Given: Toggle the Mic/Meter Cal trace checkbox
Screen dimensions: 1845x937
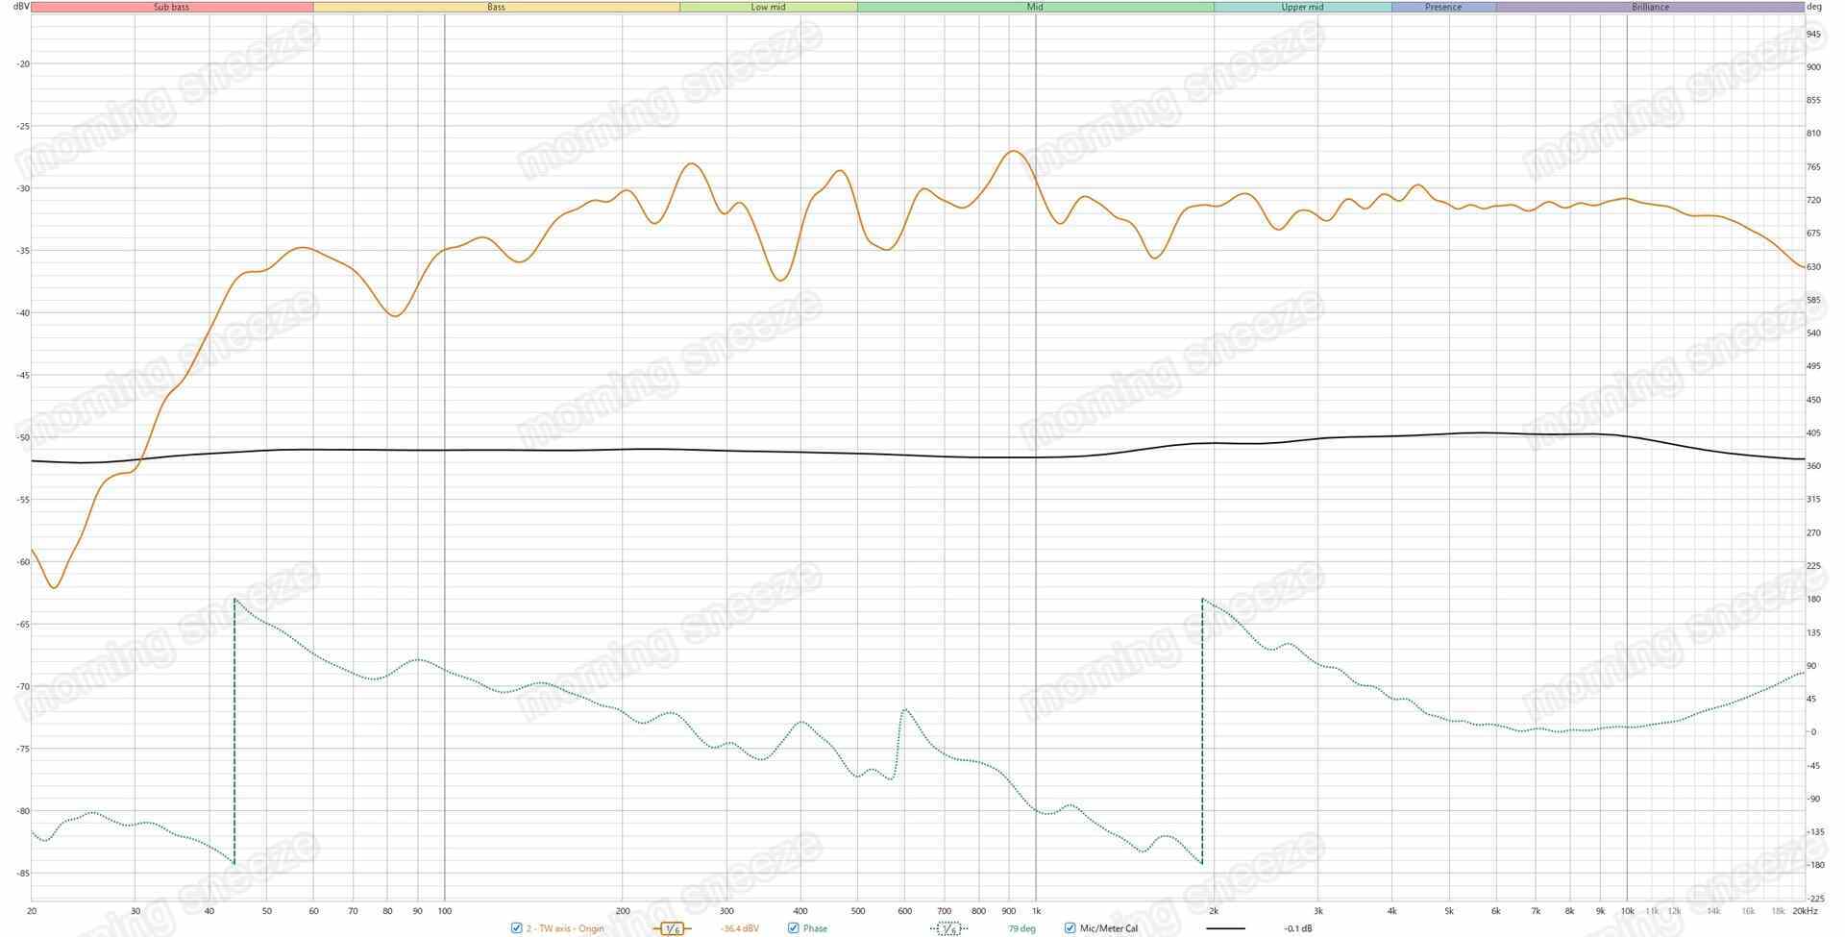Looking at the screenshot, I should (1070, 928).
